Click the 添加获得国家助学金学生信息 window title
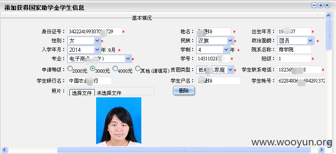The image size is (336, 154). tap(44, 8)
